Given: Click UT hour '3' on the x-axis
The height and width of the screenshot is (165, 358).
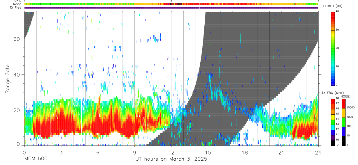Looking at the screenshot, I should (x=61, y=152).
